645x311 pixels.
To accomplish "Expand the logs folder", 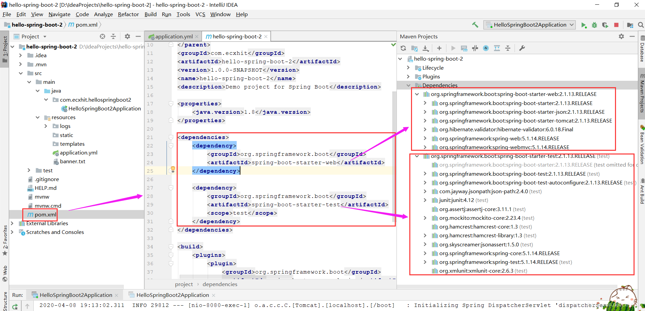I will [46, 126].
